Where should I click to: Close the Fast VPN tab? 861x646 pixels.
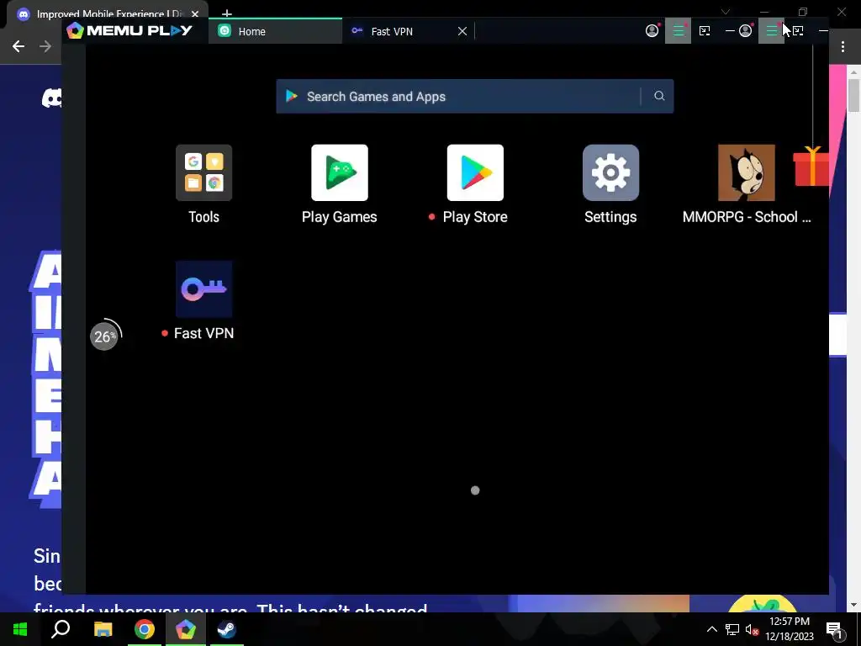point(462,31)
